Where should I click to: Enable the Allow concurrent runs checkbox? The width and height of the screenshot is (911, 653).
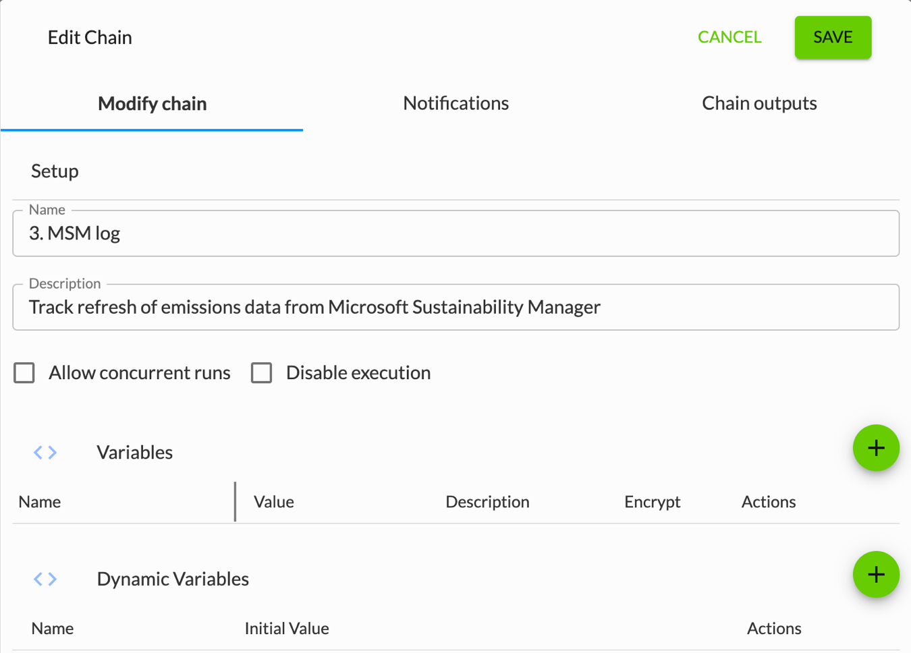25,373
